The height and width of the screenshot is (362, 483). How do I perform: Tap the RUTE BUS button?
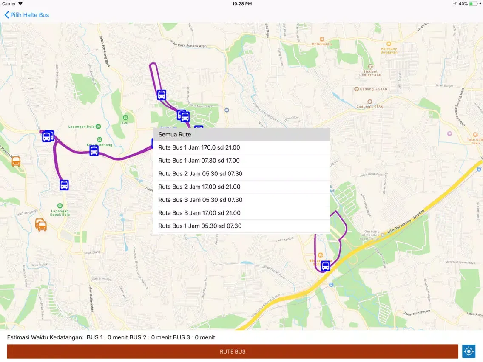point(233,351)
